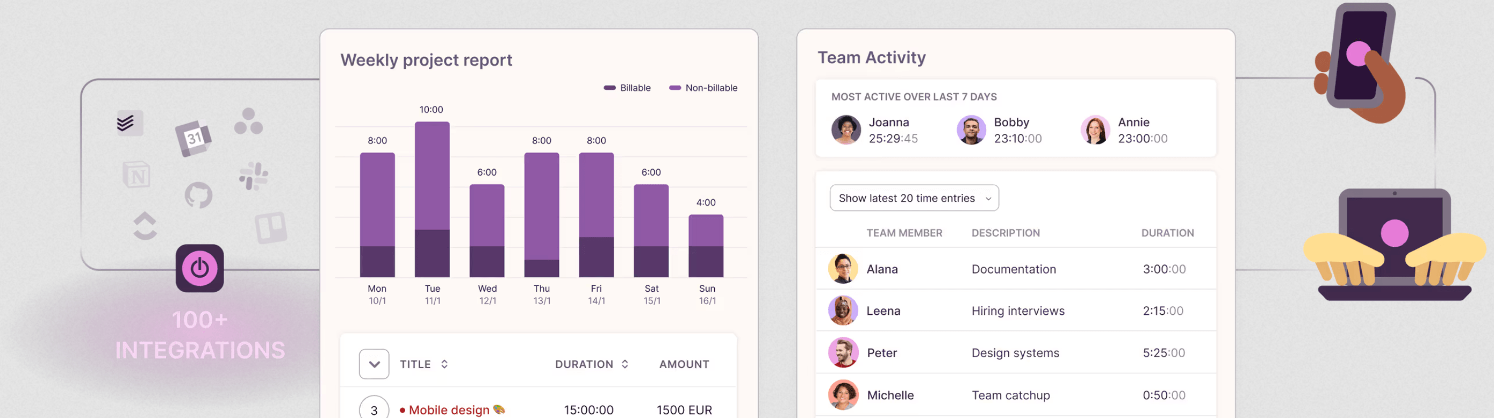Click the paint palette emoji beside Mobile design
The image size is (1494, 418).
(499, 410)
